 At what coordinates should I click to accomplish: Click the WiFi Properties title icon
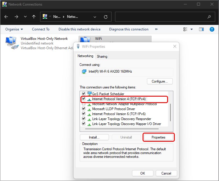pos(78,46)
